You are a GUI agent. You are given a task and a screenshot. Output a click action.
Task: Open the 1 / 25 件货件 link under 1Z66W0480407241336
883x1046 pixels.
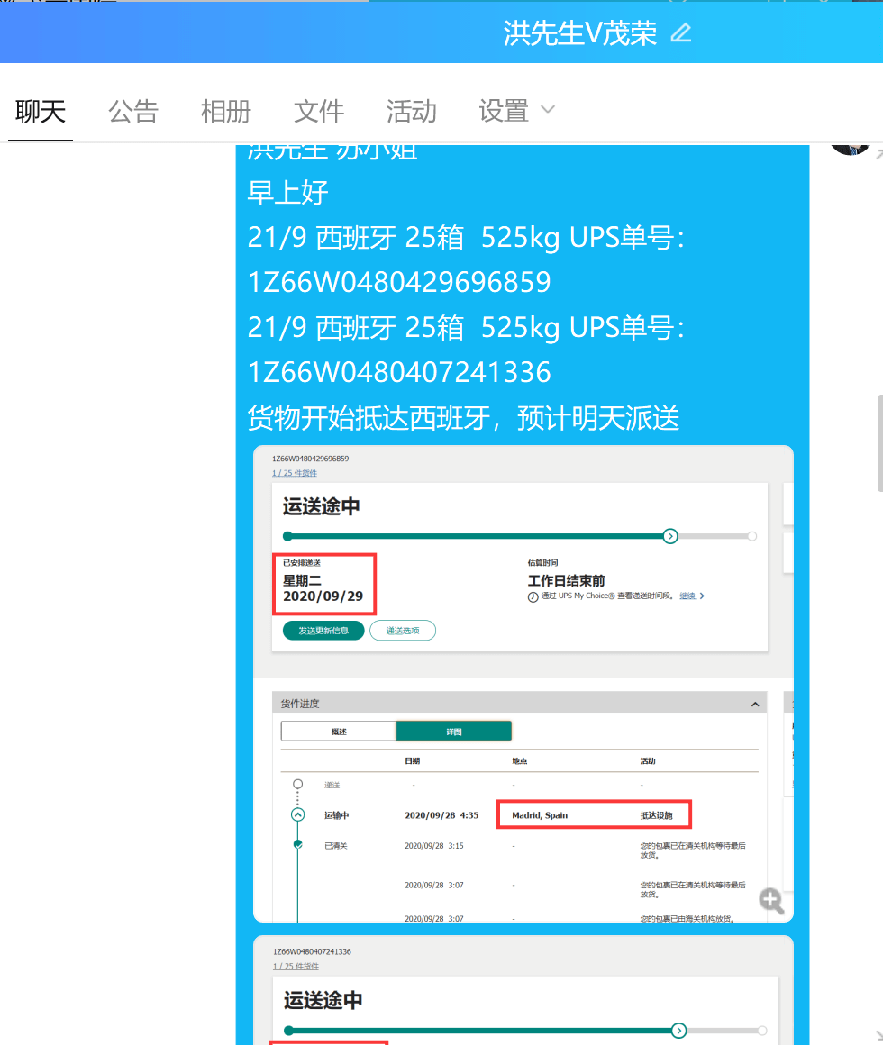[296, 966]
